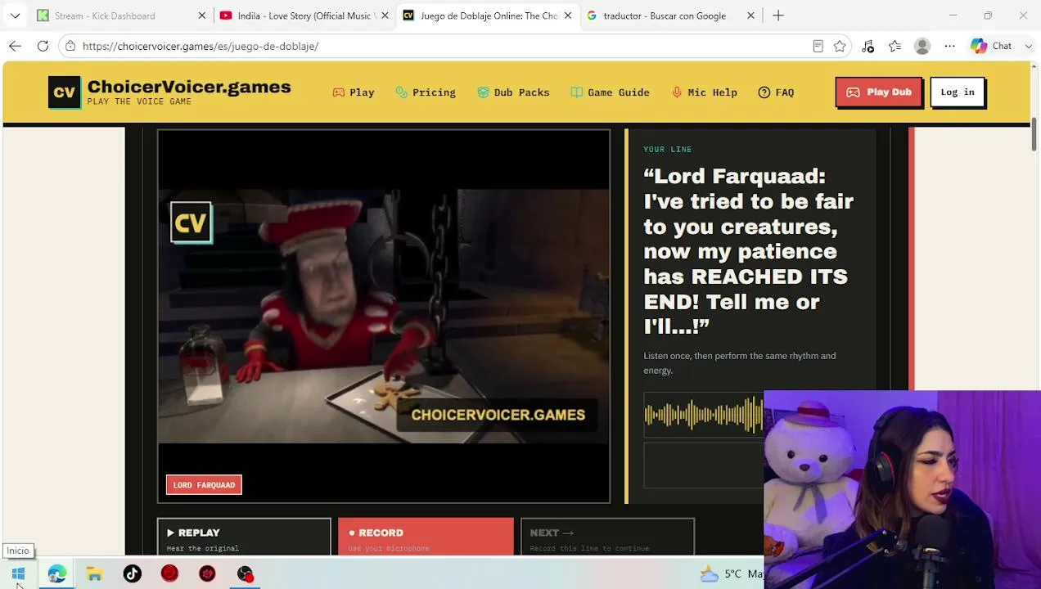The height and width of the screenshot is (589, 1041).
Task: Open the Play nav link
Action: pos(354,92)
